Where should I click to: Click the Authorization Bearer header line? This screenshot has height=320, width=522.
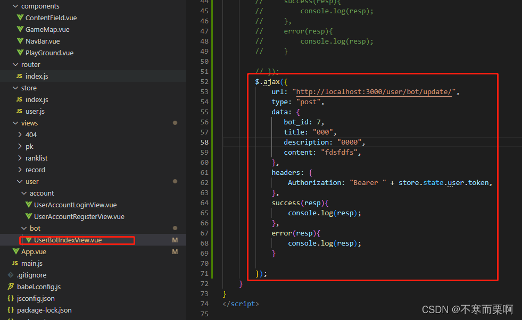click(390, 183)
